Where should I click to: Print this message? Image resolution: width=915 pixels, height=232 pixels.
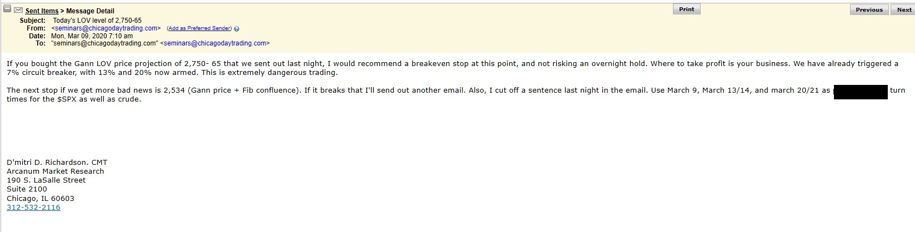coord(686,9)
